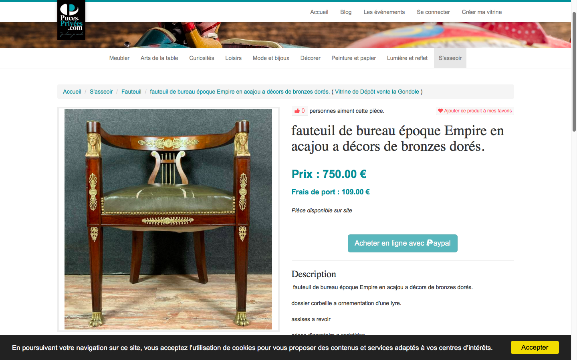The width and height of the screenshot is (577, 360).
Task: Click the heart favorites icon
Action: click(x=440, y=111)
